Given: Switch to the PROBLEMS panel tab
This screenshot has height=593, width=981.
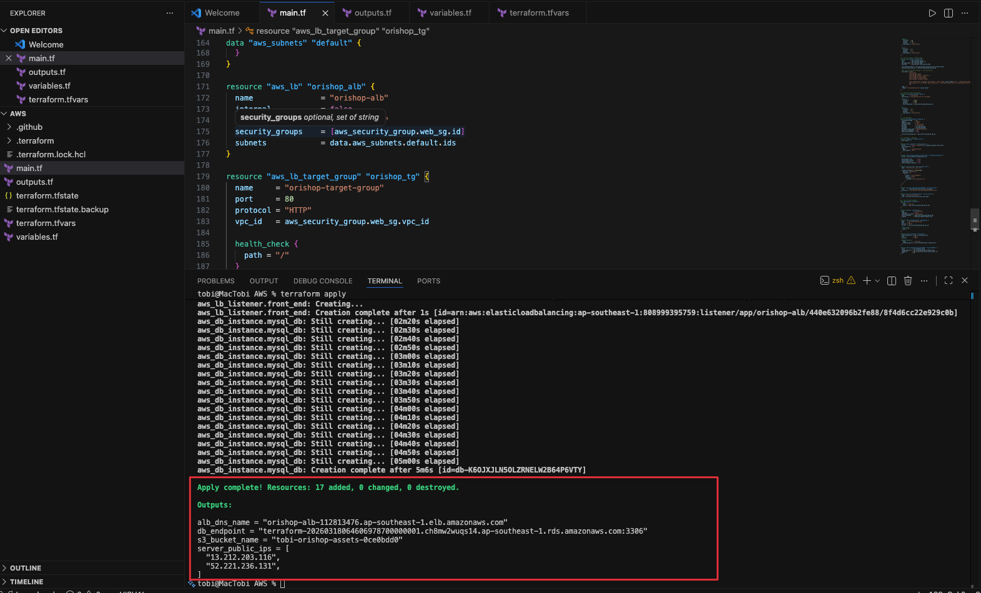Looking at the screenshot, I should coord(215,282).
